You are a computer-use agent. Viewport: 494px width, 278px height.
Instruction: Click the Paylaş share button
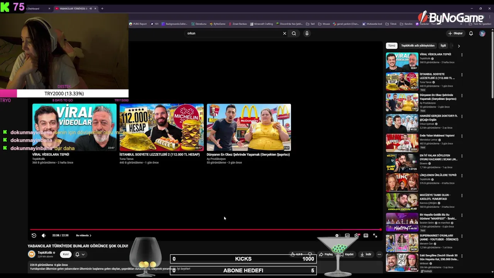[x=326, y=254]
